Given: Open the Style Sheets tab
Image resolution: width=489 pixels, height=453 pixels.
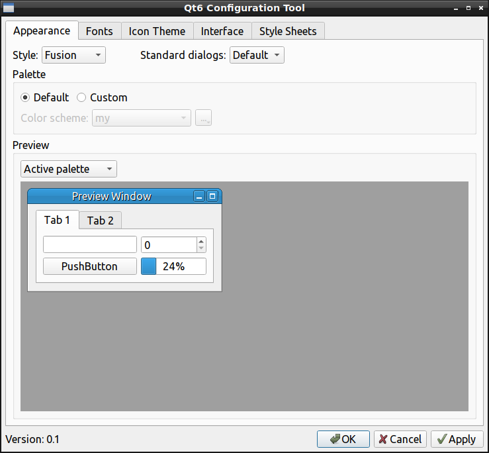Looking at the screenshot, I should 288,31.
